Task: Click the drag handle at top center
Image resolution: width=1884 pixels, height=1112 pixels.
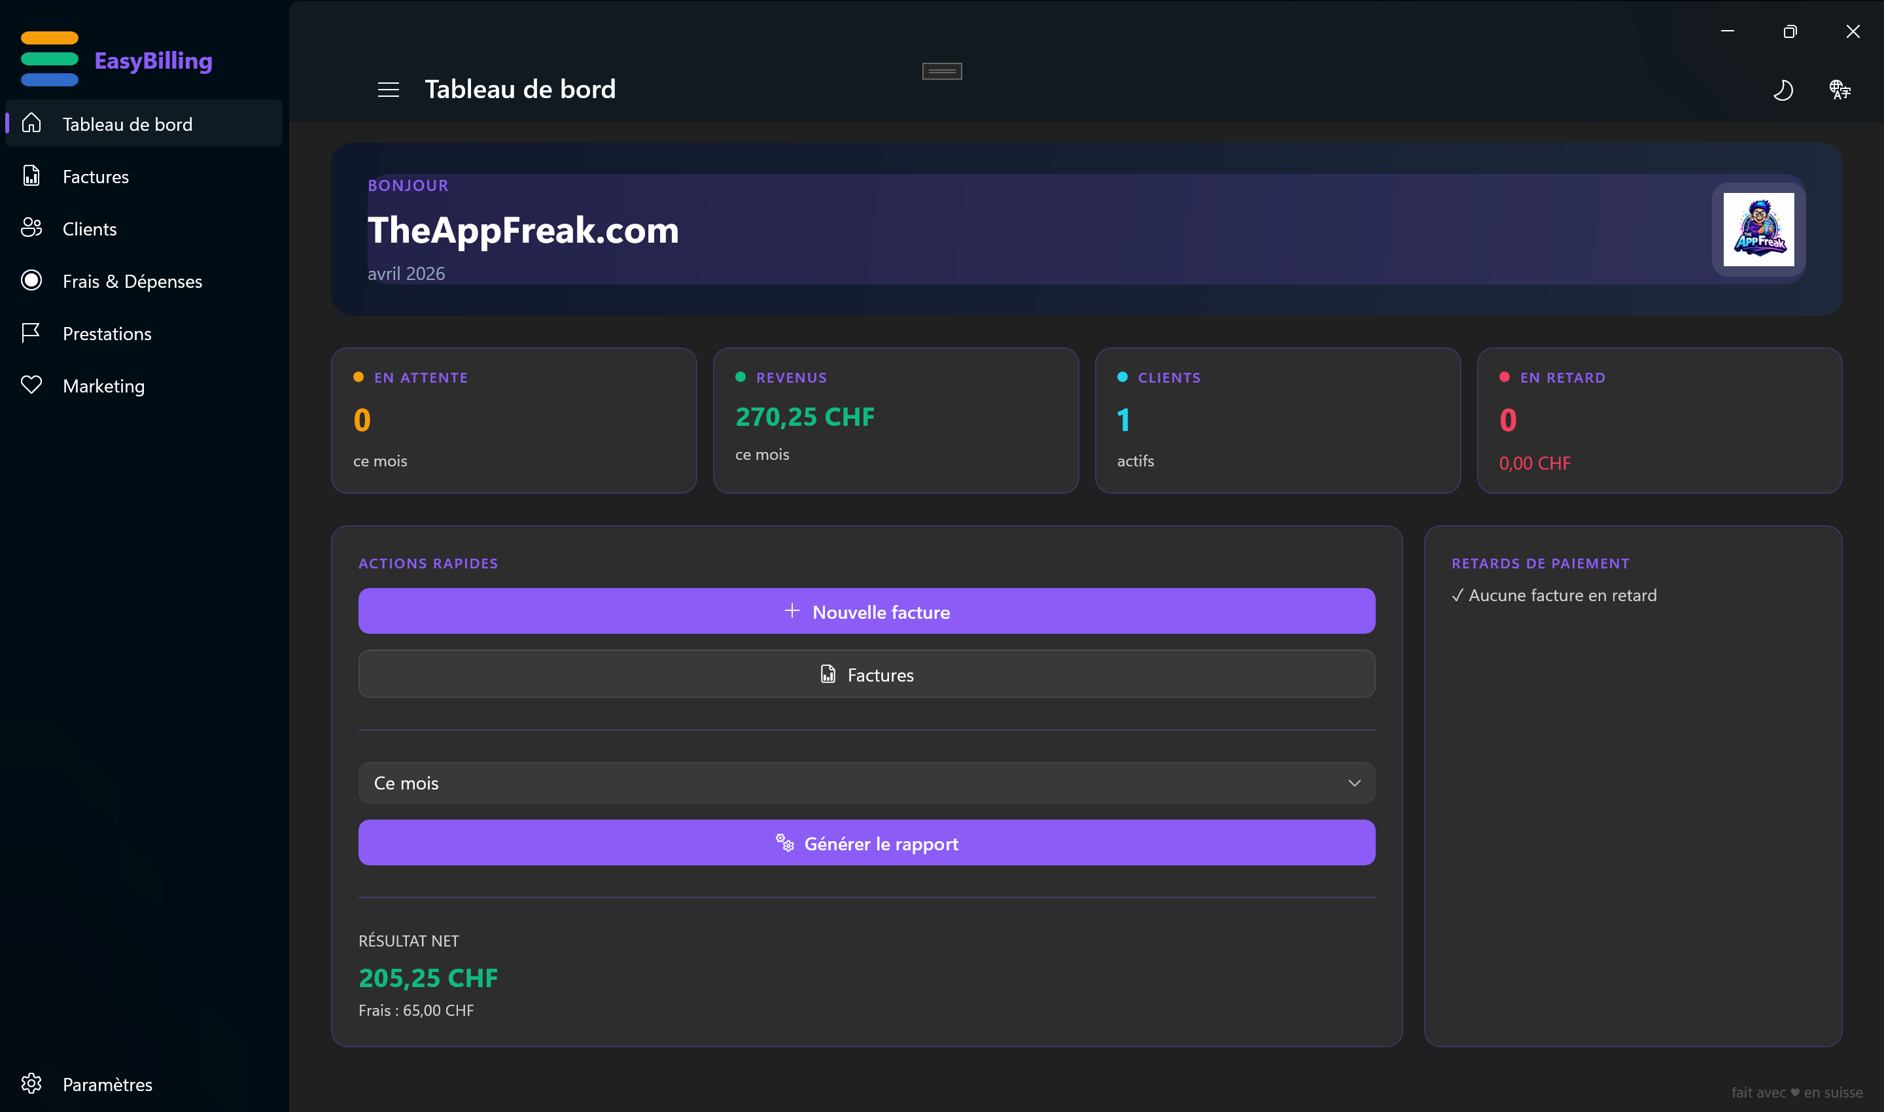Action: point(941,71)
